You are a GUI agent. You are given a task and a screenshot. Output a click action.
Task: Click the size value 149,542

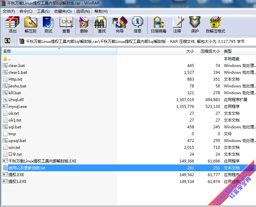pyautogui.click(x=187, y=175)
